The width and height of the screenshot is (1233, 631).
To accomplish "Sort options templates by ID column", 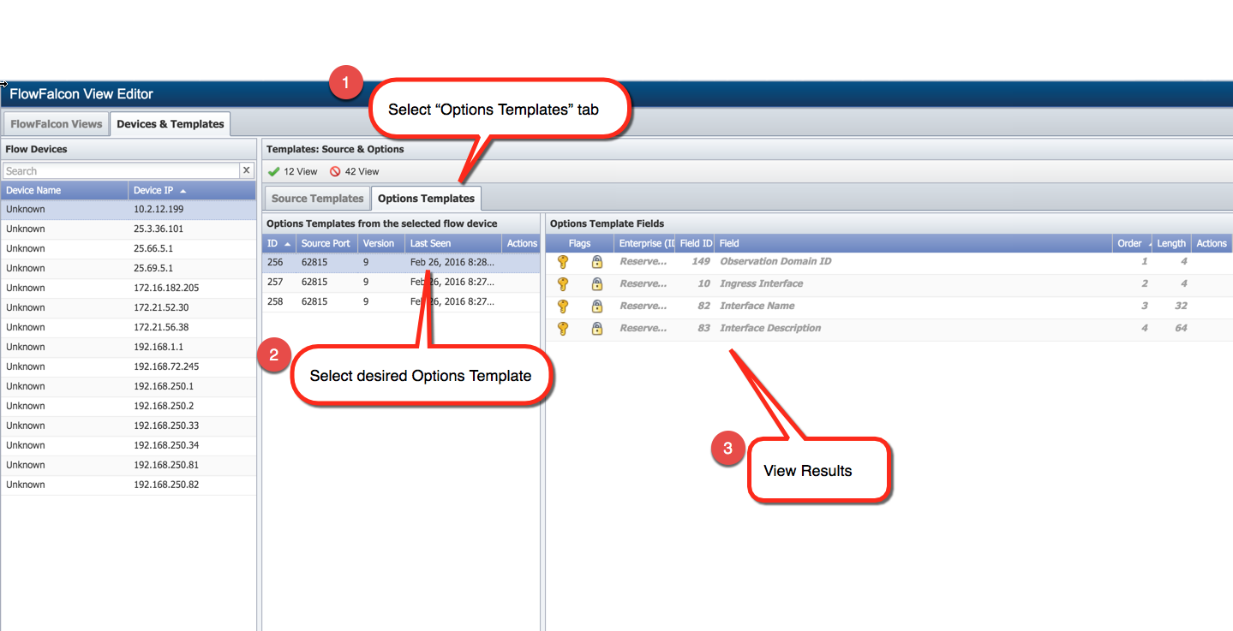I will tap(279, 243).
